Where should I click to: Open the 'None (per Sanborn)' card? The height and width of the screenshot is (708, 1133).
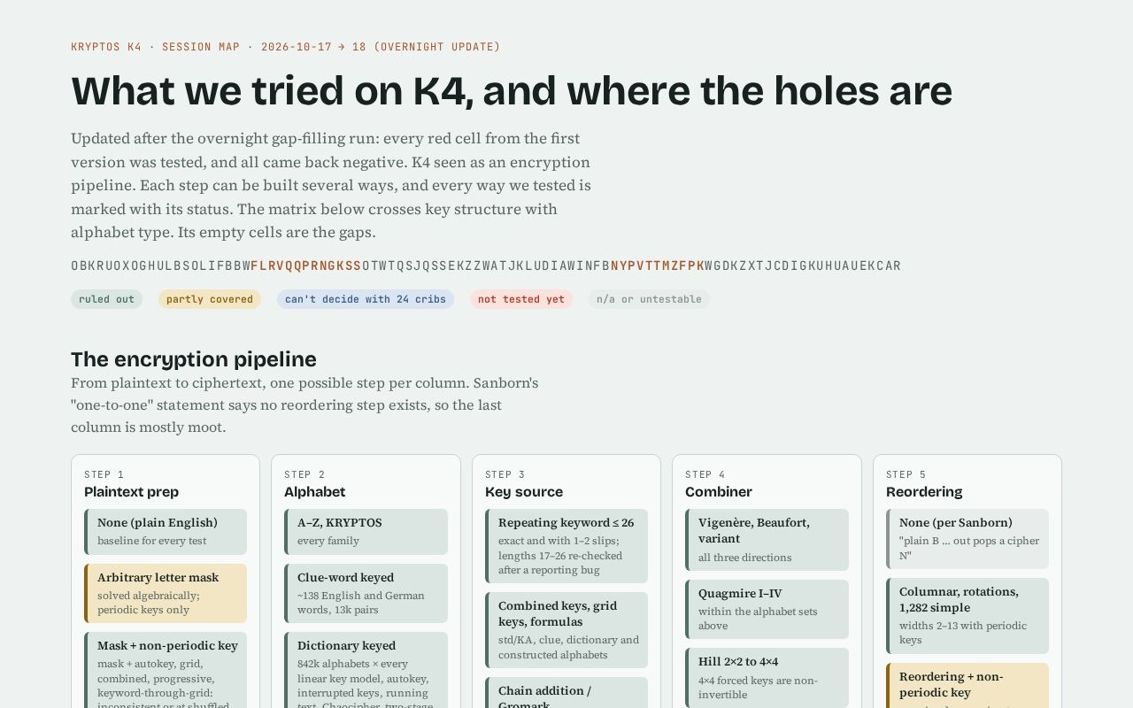pyautogui.click(x=967, y=539)
